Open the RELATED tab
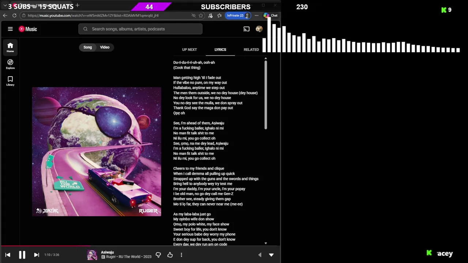Viewport: 468px width, 263px height. click(251, 49)
